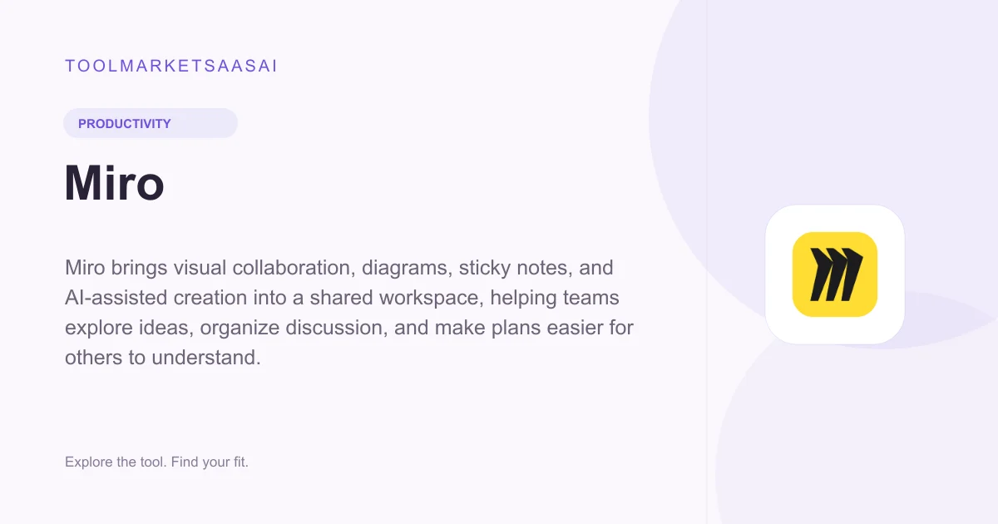Image resolution: width=998 pixels, height=524 pixels.
Task: Open the PRODUCTIVITY category badge
Action: pos(151,123)
